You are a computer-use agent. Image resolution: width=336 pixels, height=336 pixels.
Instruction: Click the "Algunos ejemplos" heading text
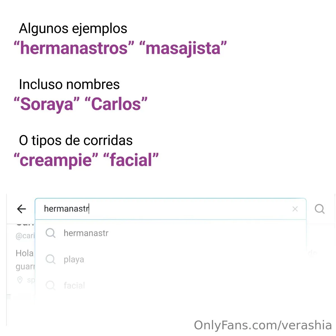73,28
